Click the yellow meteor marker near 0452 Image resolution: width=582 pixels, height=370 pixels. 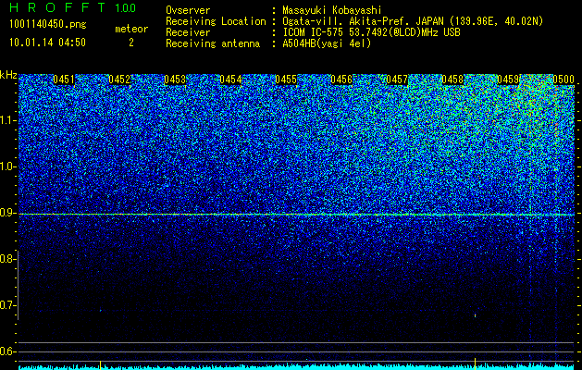tap(100, 364)
